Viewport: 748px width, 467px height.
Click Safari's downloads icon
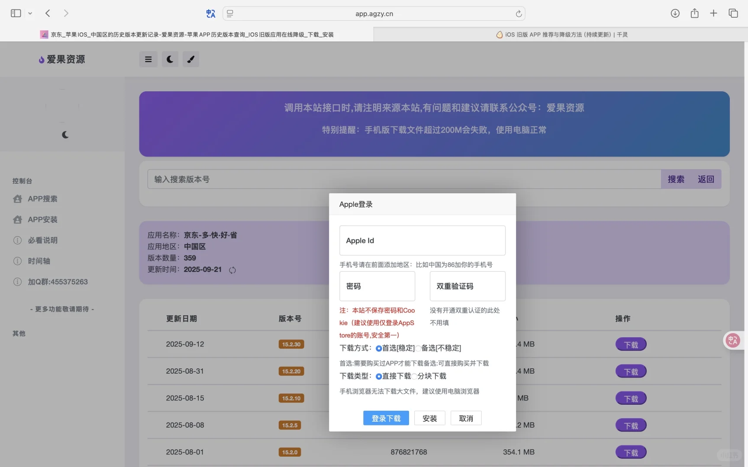[674, 13]
